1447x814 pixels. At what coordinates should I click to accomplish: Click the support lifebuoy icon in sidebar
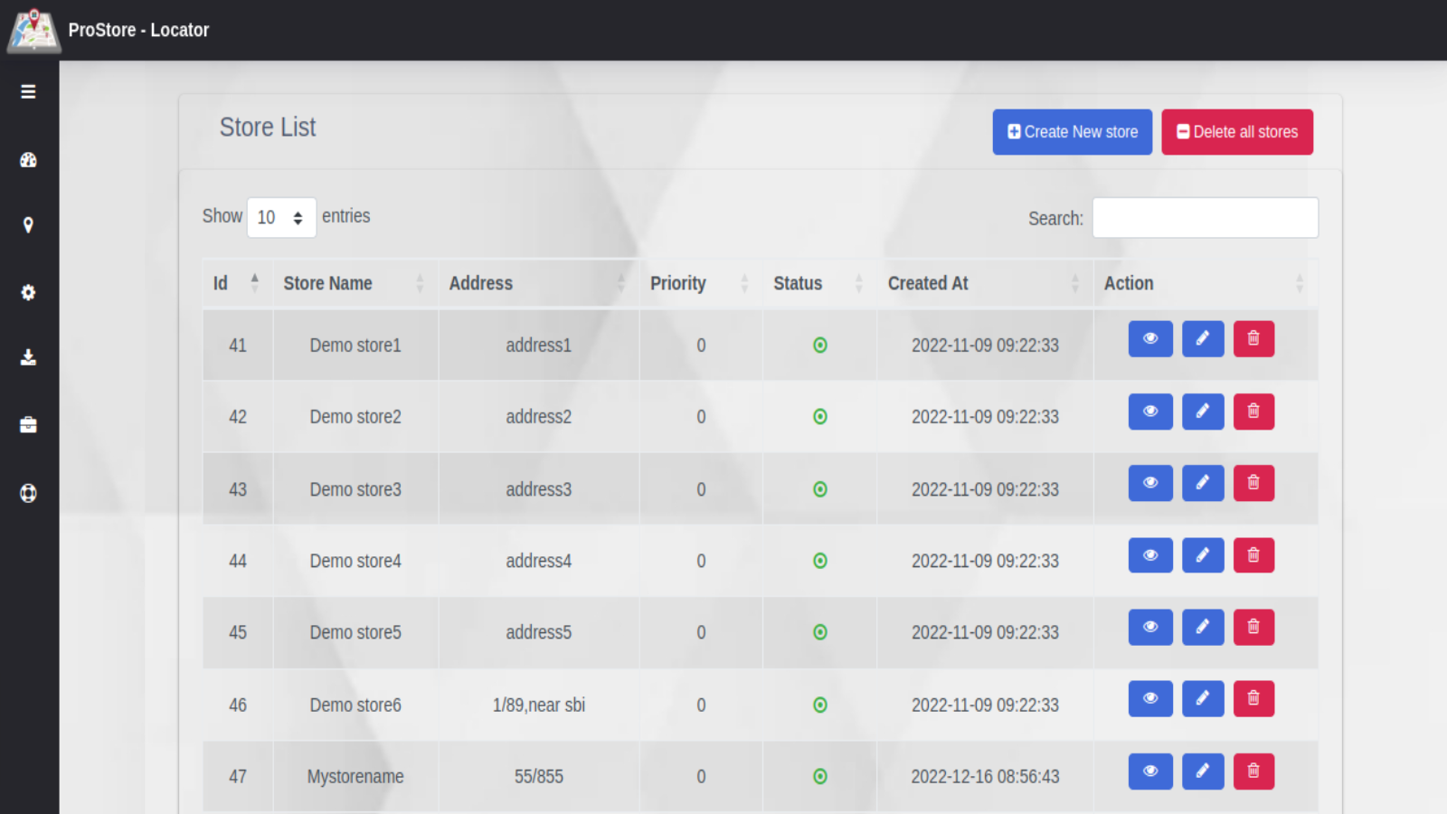[28, 493]
